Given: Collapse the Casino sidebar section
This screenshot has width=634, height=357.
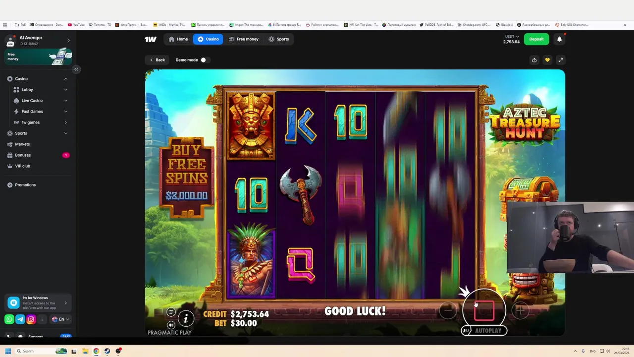Looking at the screenshot, I should (65, 79).
